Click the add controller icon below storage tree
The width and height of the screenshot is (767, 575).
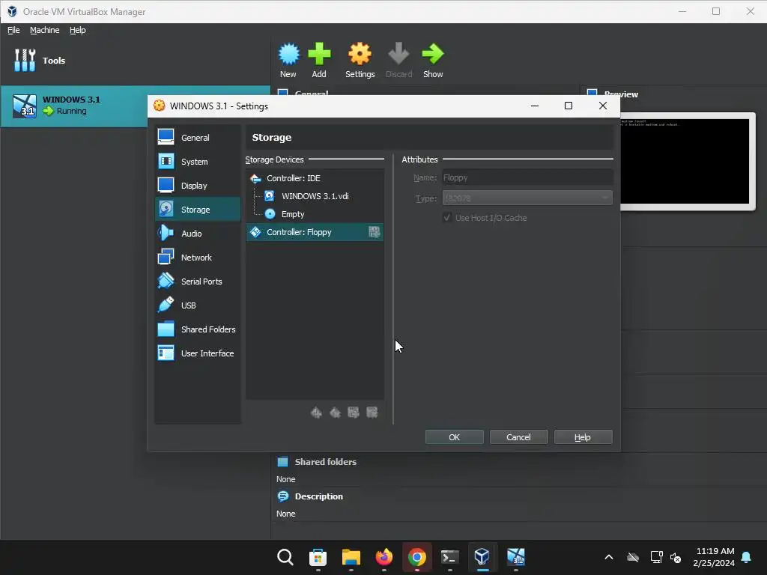316,413
